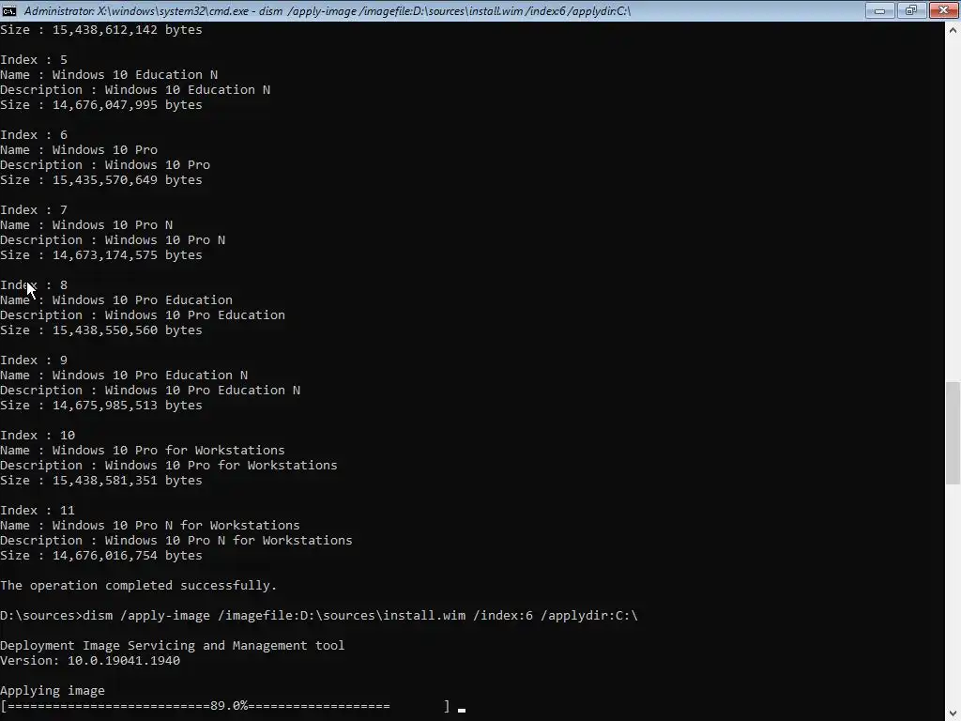Click 'Name : Windows 10 Pro N' line
This screenshot has width=961, height=721.
coord(86,225)
